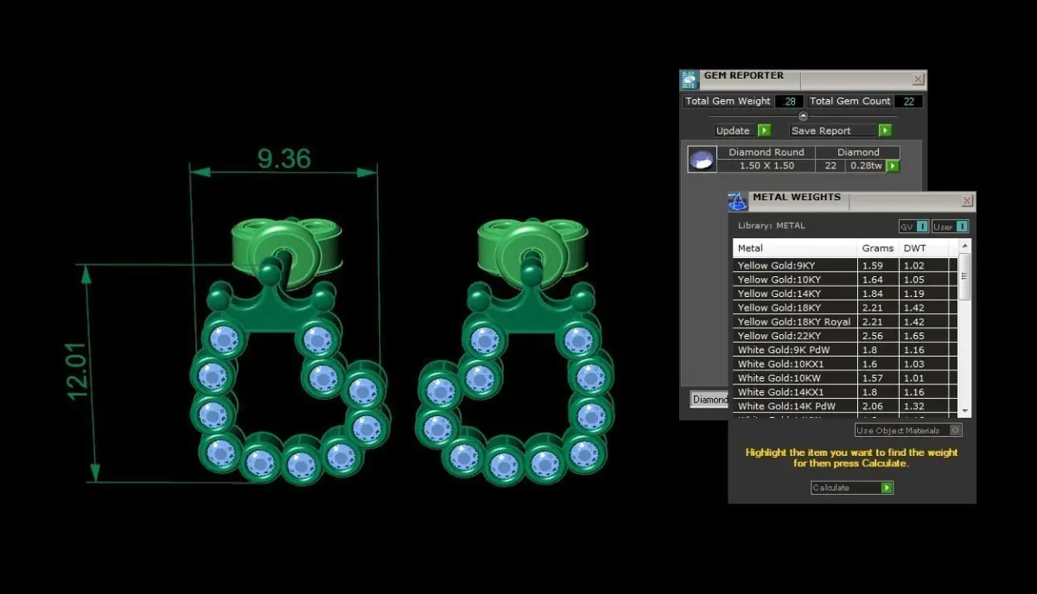Click the DWT column header
This screenshot has width=1037, height=594.
coord(924,249)
